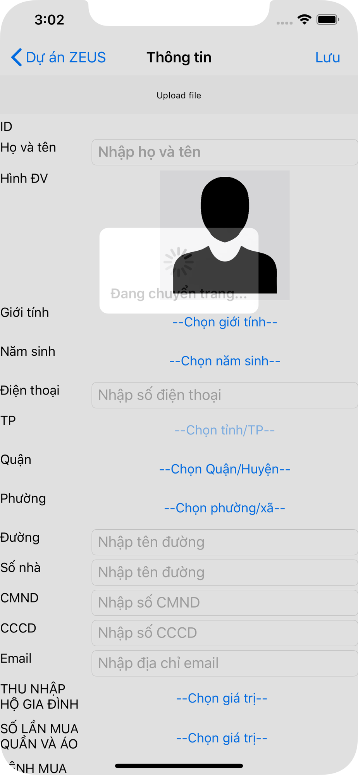
Task: Focus the Nhập họ và tên field
Action: pyautogui.click(x=225, y=152)
